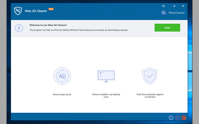Share via the Facebook icon
199x124 pixels.
pyautogui.click(x=177, y=117)
